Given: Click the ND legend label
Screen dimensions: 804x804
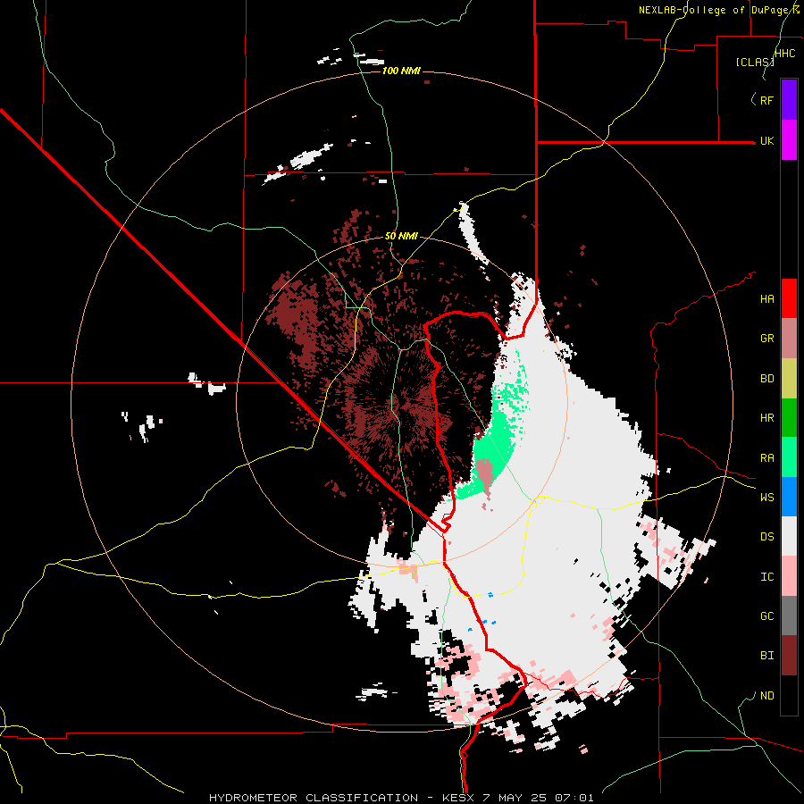Looking at the screenshot, I should 767,696.
